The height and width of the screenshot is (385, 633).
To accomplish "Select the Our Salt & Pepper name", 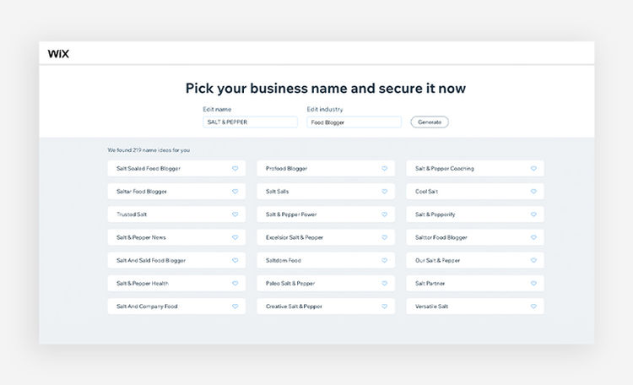I will tap(475, 261).
